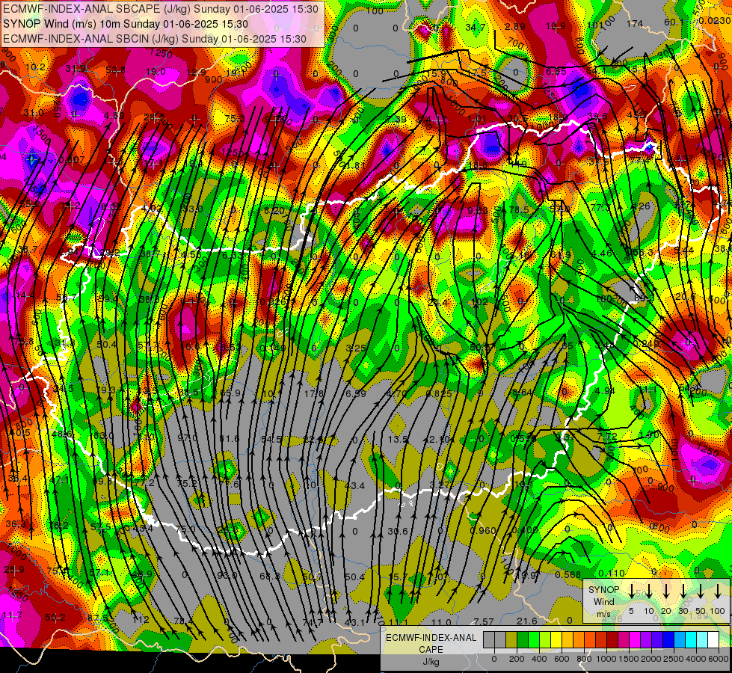This screenshot has width=732, height=673.
Task: Click the 4.94 station value
Action: 605,390
